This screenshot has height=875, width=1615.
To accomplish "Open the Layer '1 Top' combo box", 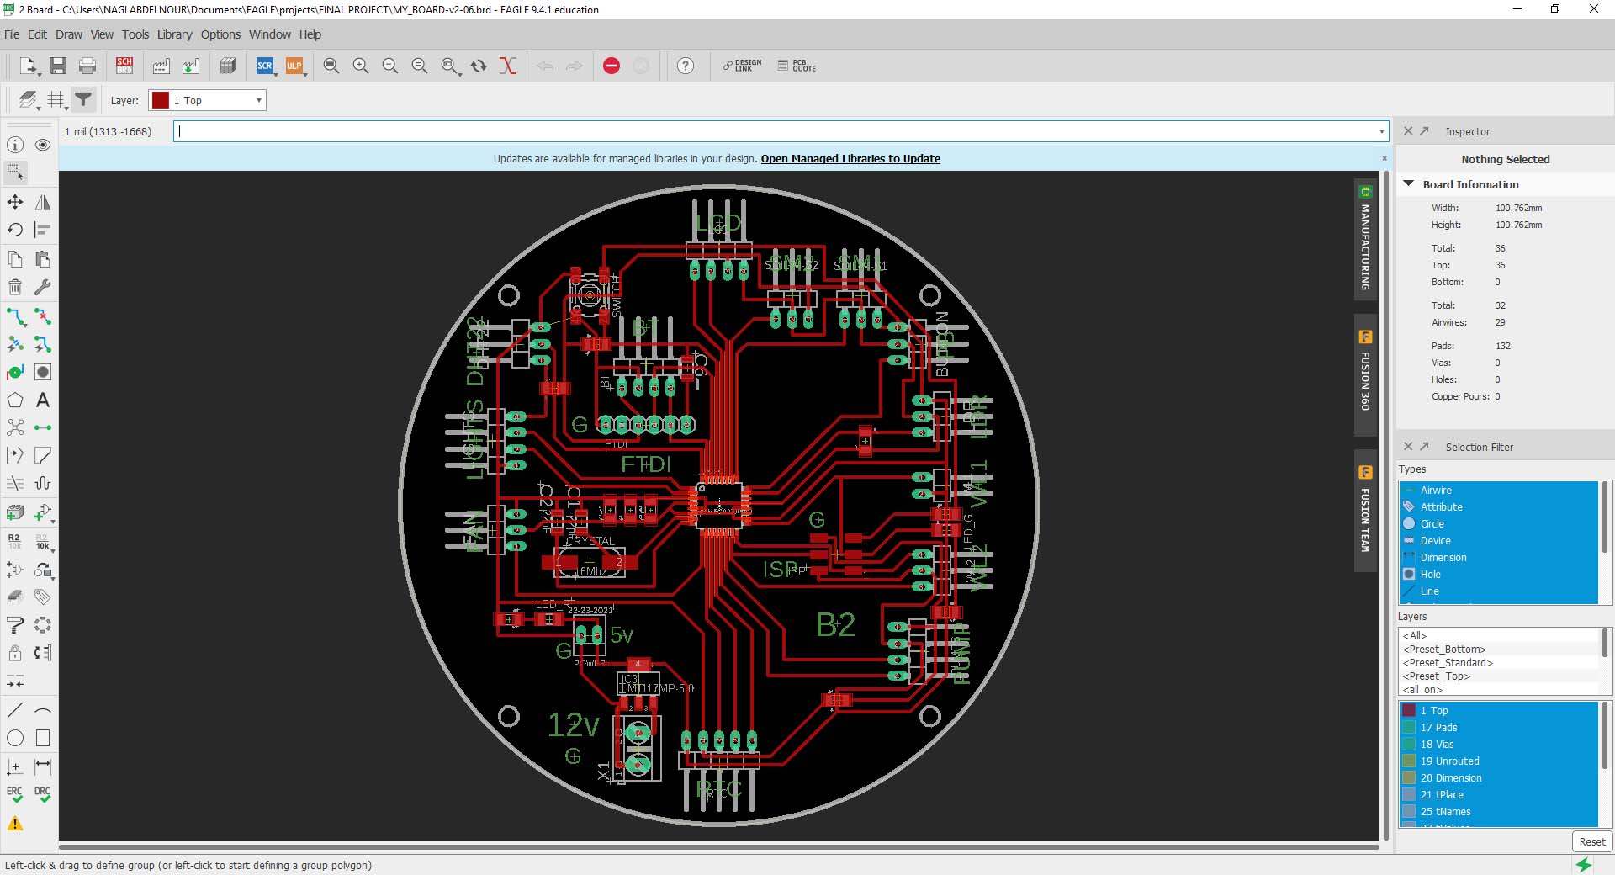I will click(207, 100).
